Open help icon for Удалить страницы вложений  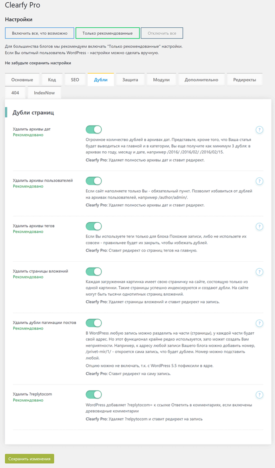coord(259,272)
